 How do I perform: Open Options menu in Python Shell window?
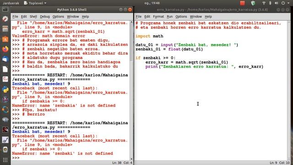58,16
